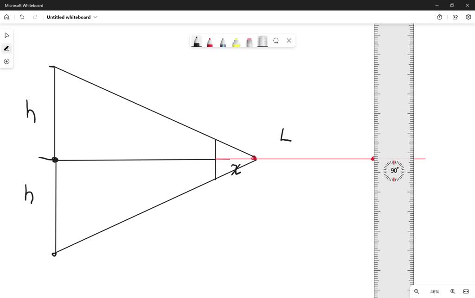Select the eraser tool
The width and height of the screenshot is (475, 298).
pos(249,41)
